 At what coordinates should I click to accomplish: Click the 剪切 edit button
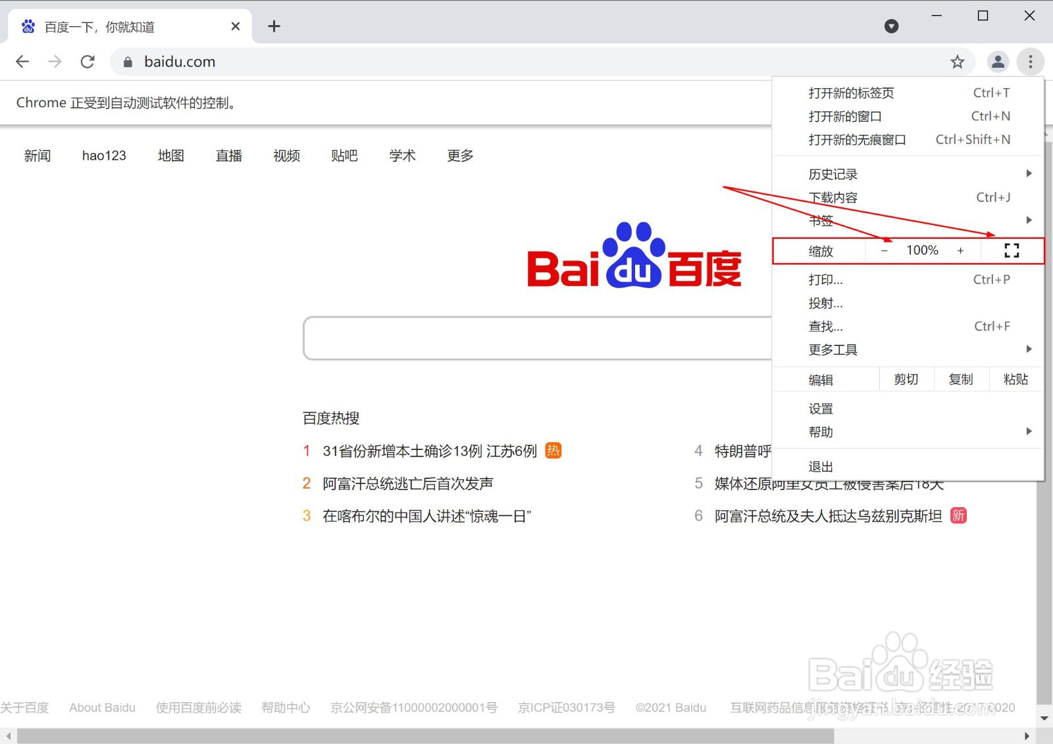point(906,380)
